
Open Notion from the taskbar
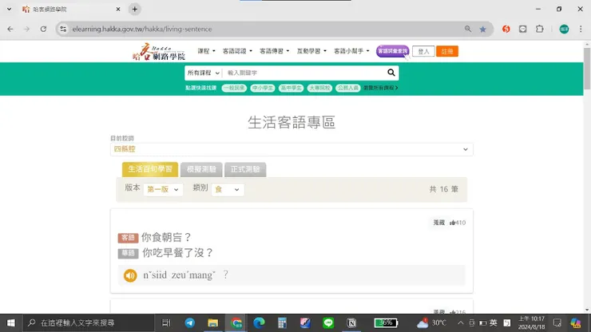point(351,323)
